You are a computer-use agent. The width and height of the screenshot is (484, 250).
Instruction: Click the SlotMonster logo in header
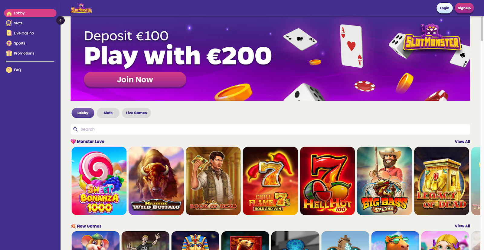[x=81, y=8]
